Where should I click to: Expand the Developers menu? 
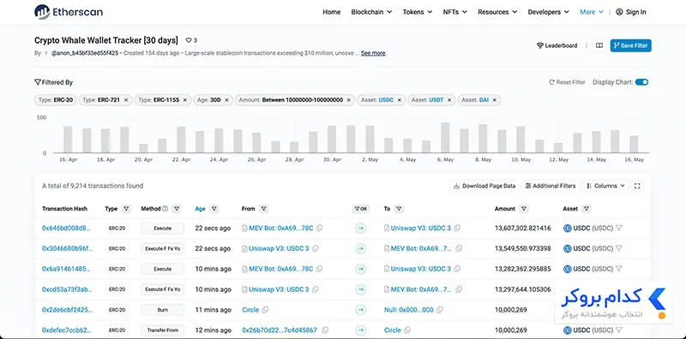click(549, 12)
